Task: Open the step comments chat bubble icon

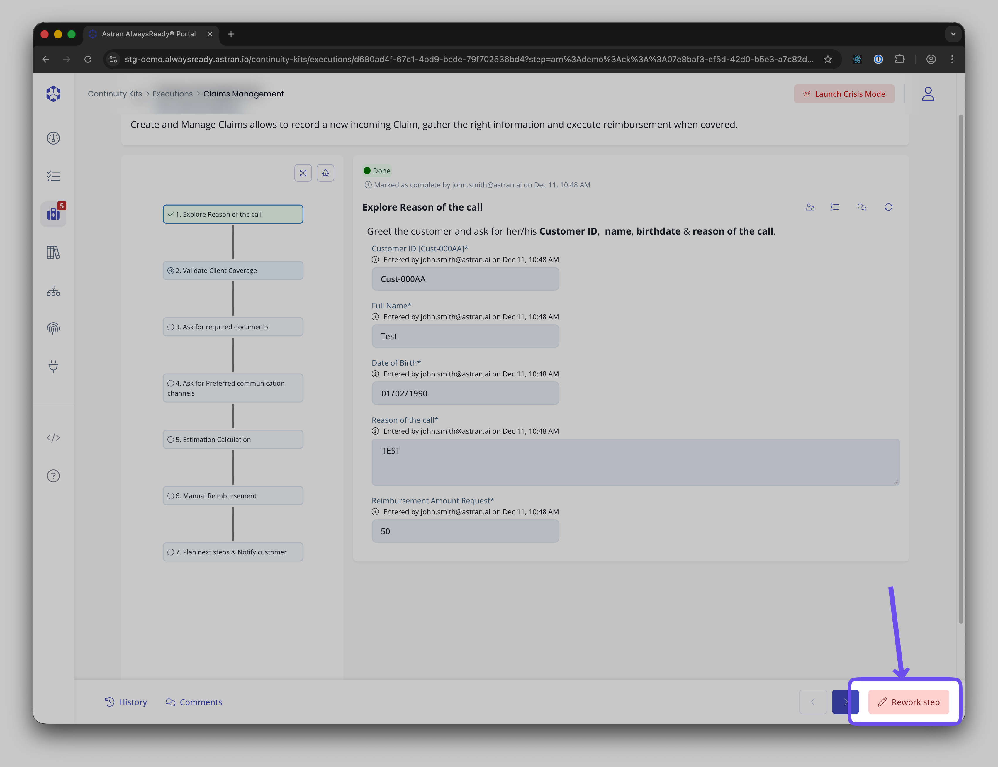Action: (x=861, y=207)
